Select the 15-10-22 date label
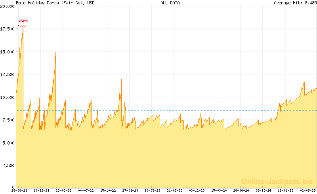This screenshot has width=317, height=194. [107, 190]
